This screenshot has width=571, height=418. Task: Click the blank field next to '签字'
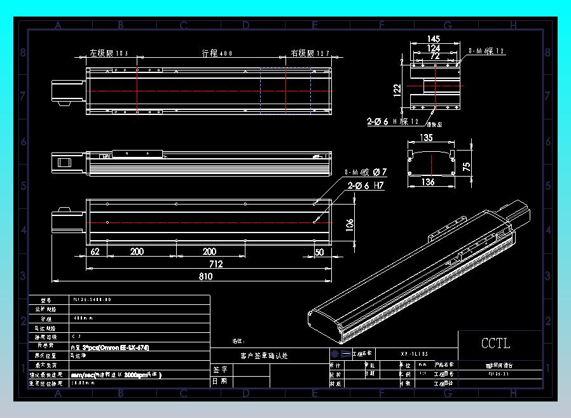tap(251, 370)
